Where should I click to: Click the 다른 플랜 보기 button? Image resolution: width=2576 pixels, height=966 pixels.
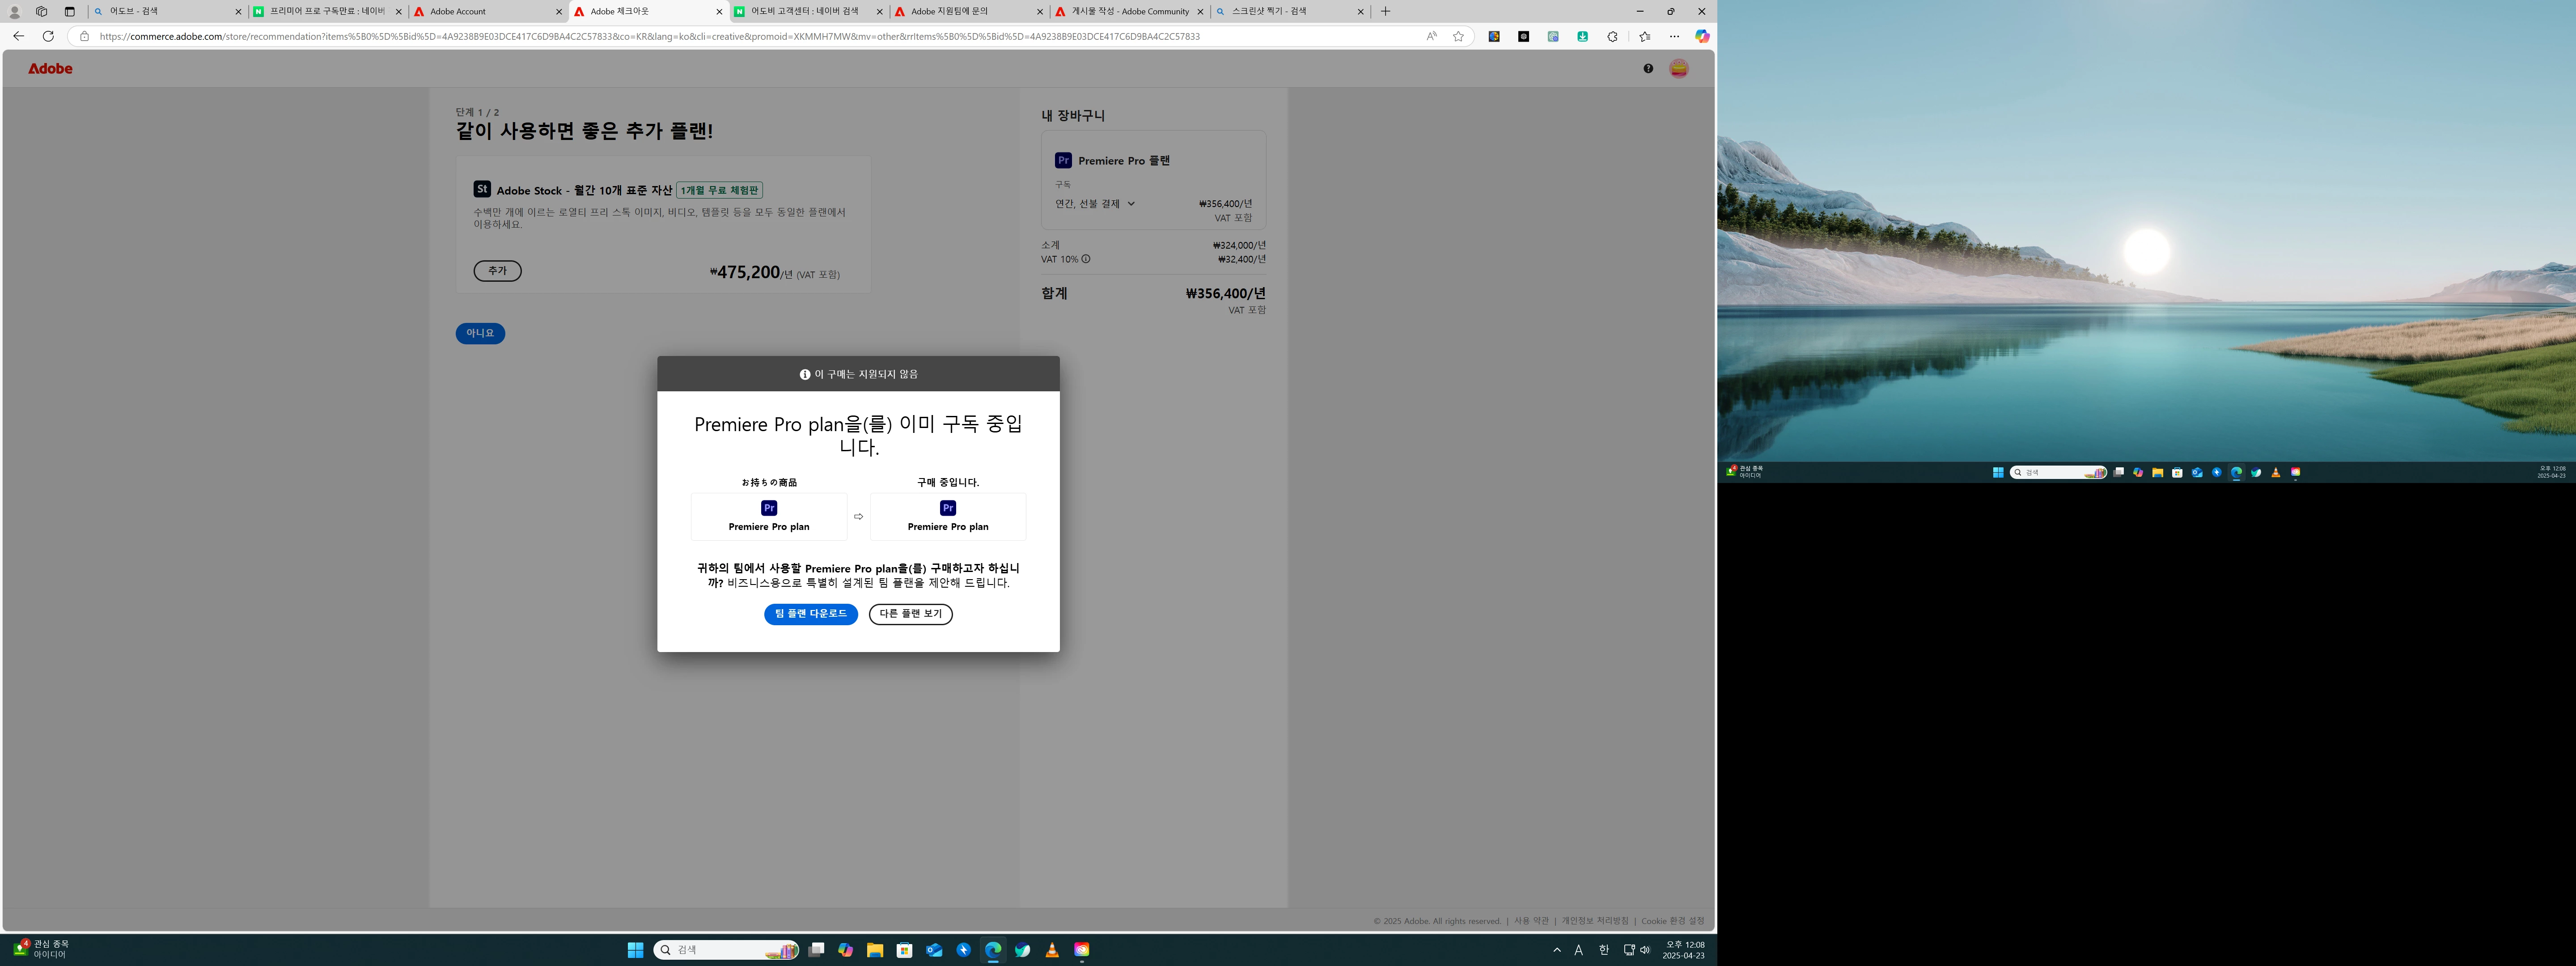910,614
